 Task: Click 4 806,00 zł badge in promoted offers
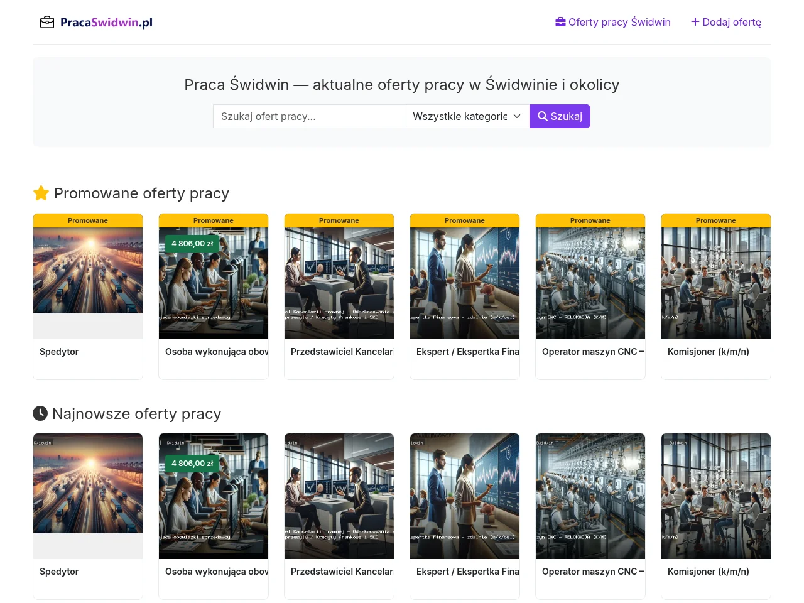(193, 244)
